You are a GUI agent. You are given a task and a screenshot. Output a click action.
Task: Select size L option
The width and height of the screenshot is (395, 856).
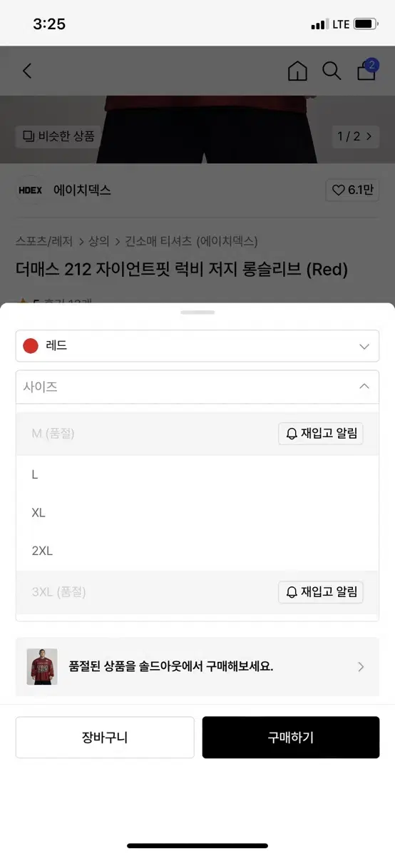197,474
